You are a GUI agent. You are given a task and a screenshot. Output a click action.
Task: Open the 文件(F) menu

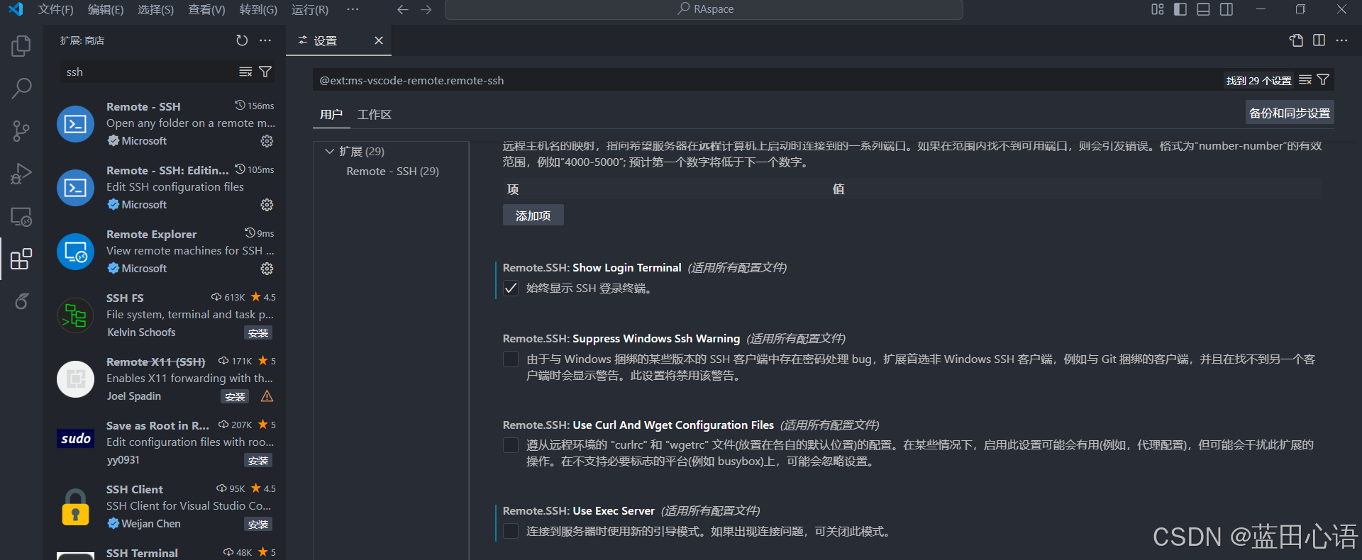coord(55,9)
